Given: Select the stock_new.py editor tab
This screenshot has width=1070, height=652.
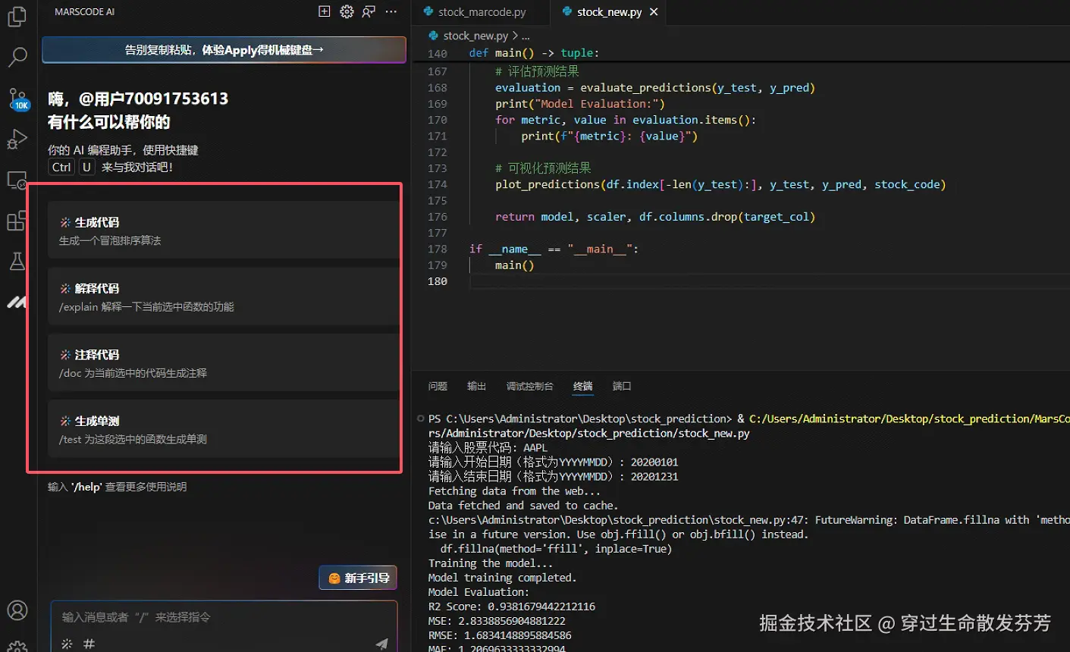Looking at the screenshot, I should [609, 11].
